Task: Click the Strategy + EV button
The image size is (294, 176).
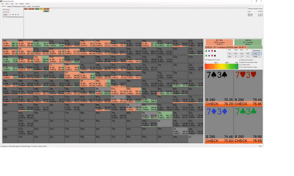Action: [x=256, y=53]
